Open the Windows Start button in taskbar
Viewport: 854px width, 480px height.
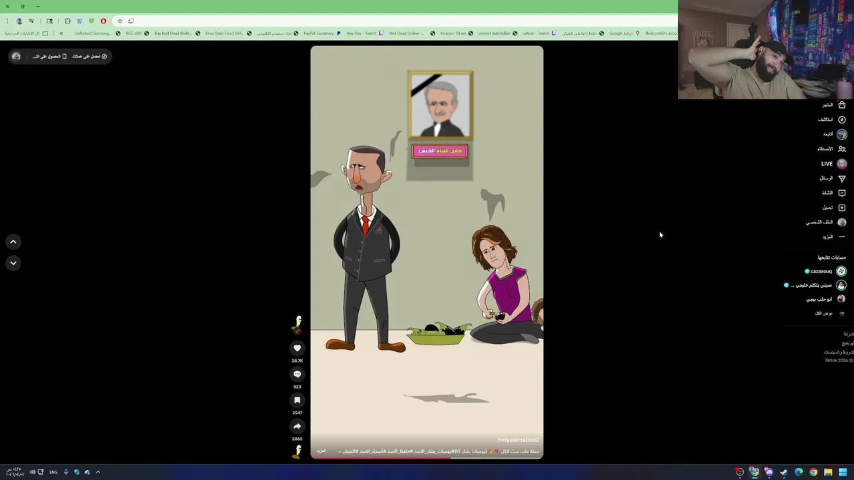(x=843, y=472)
